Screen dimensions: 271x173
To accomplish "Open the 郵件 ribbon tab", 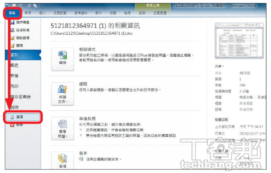I will [98, 13].
